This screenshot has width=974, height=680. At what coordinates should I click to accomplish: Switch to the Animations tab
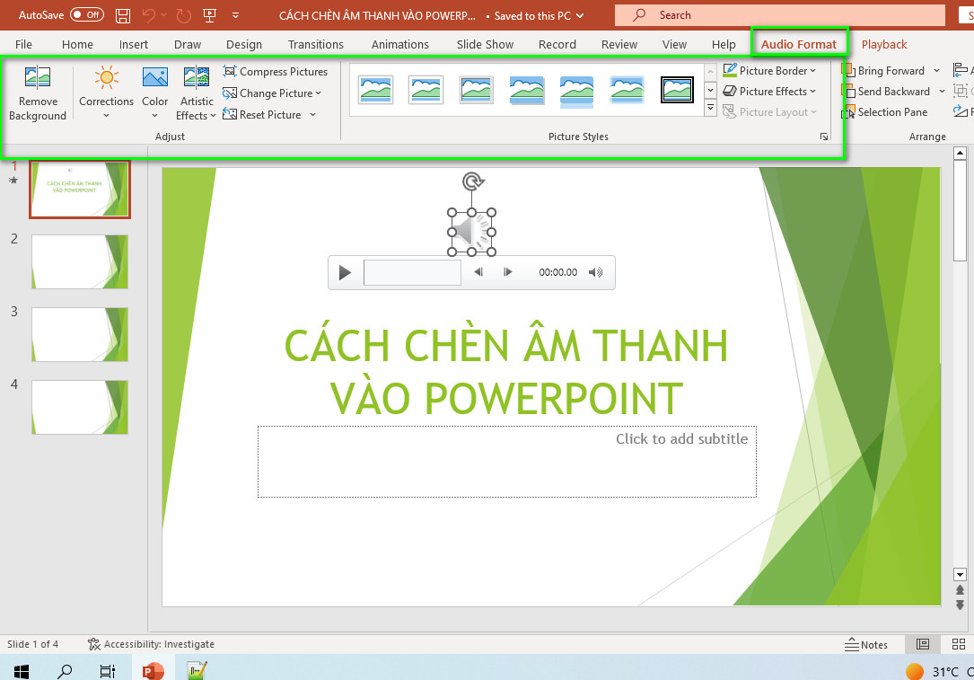400,44
